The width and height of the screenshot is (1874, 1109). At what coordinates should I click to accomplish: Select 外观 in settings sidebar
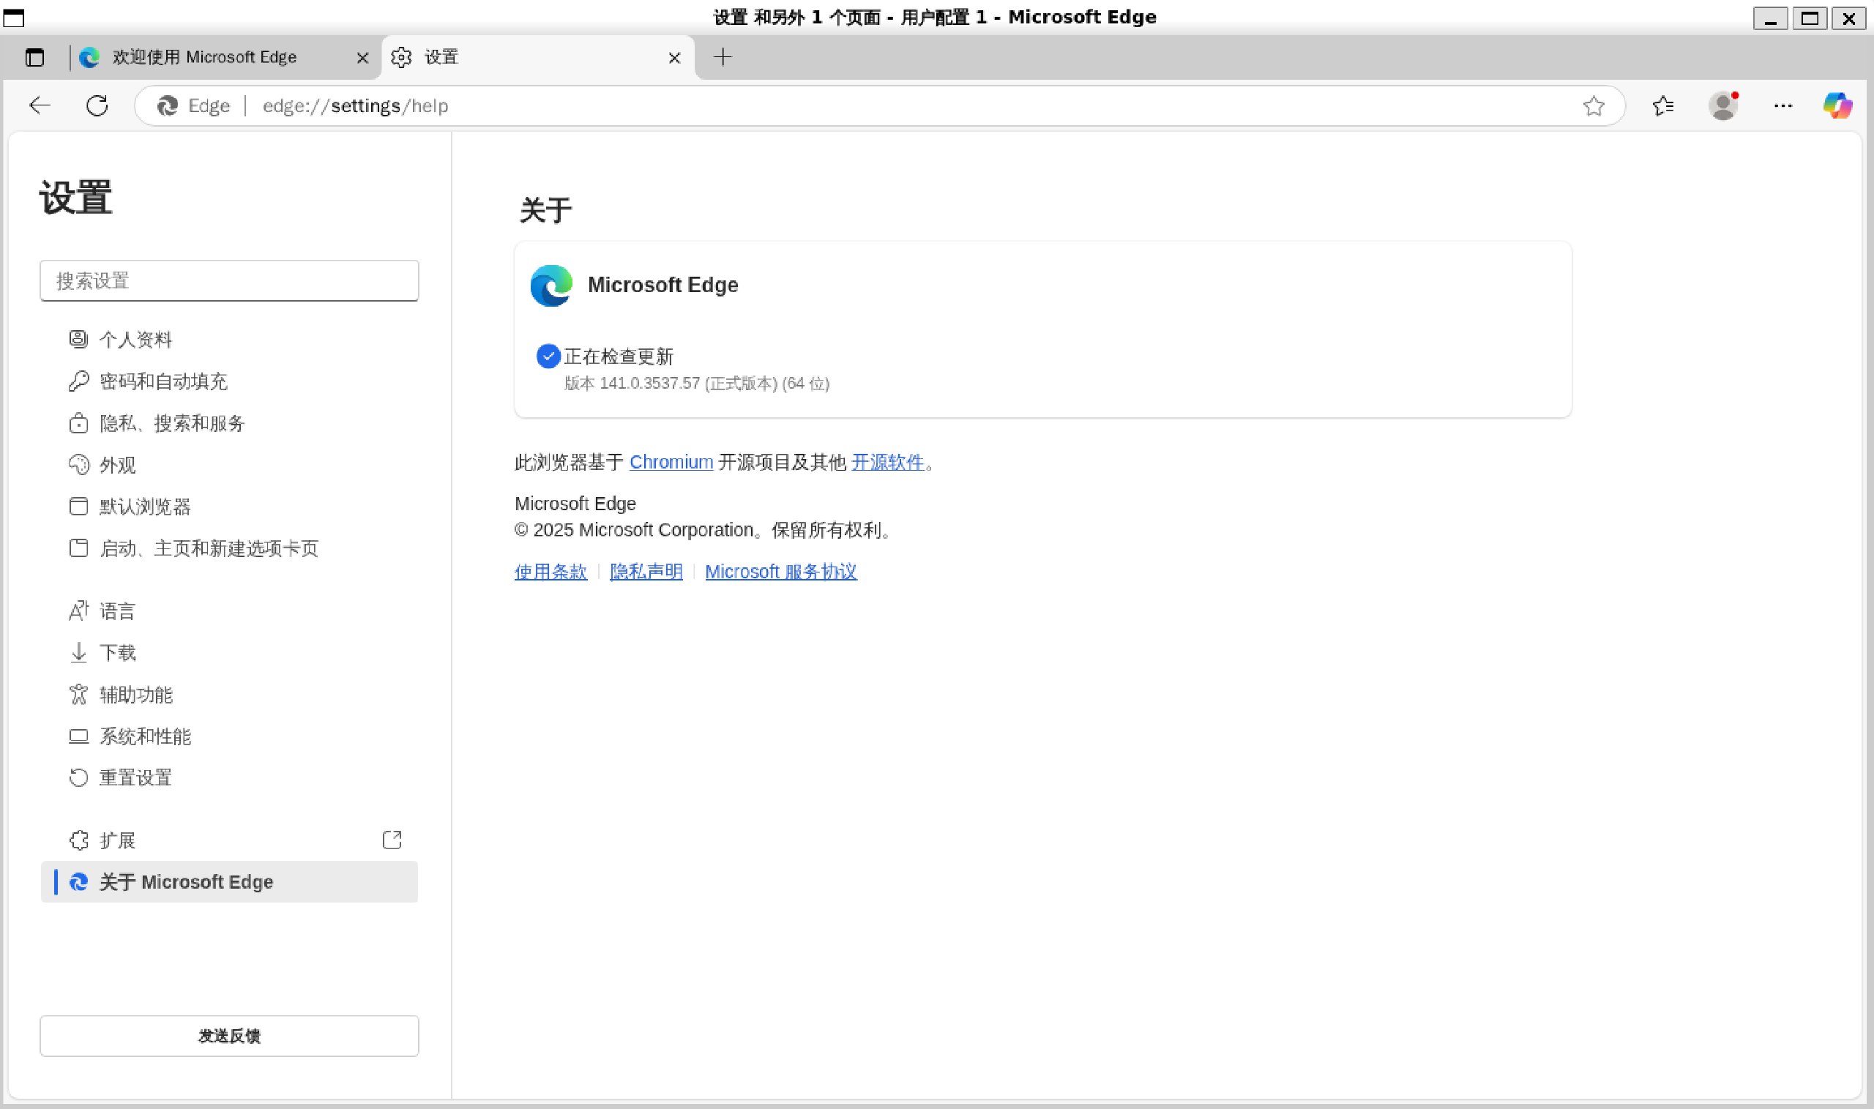point(117,466)
